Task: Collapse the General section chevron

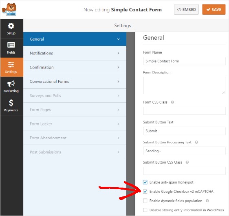Action: point(118,39)
